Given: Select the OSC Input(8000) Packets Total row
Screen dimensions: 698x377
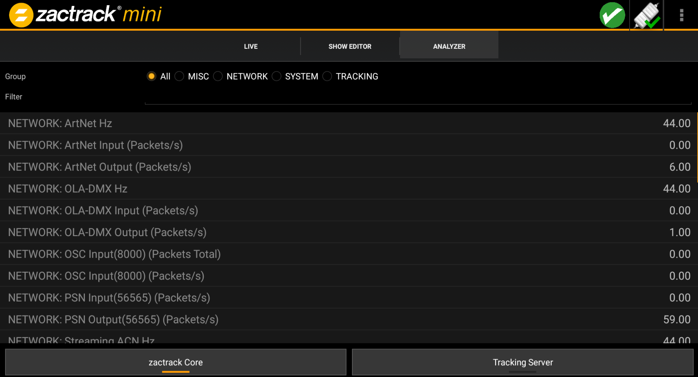Looking at the screenshot, I should (x=349, y=254).
